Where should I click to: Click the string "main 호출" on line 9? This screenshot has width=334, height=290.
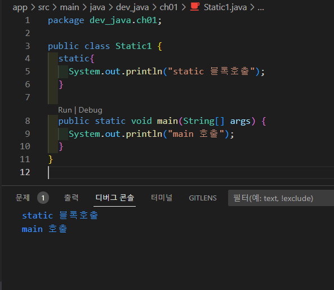196,134
